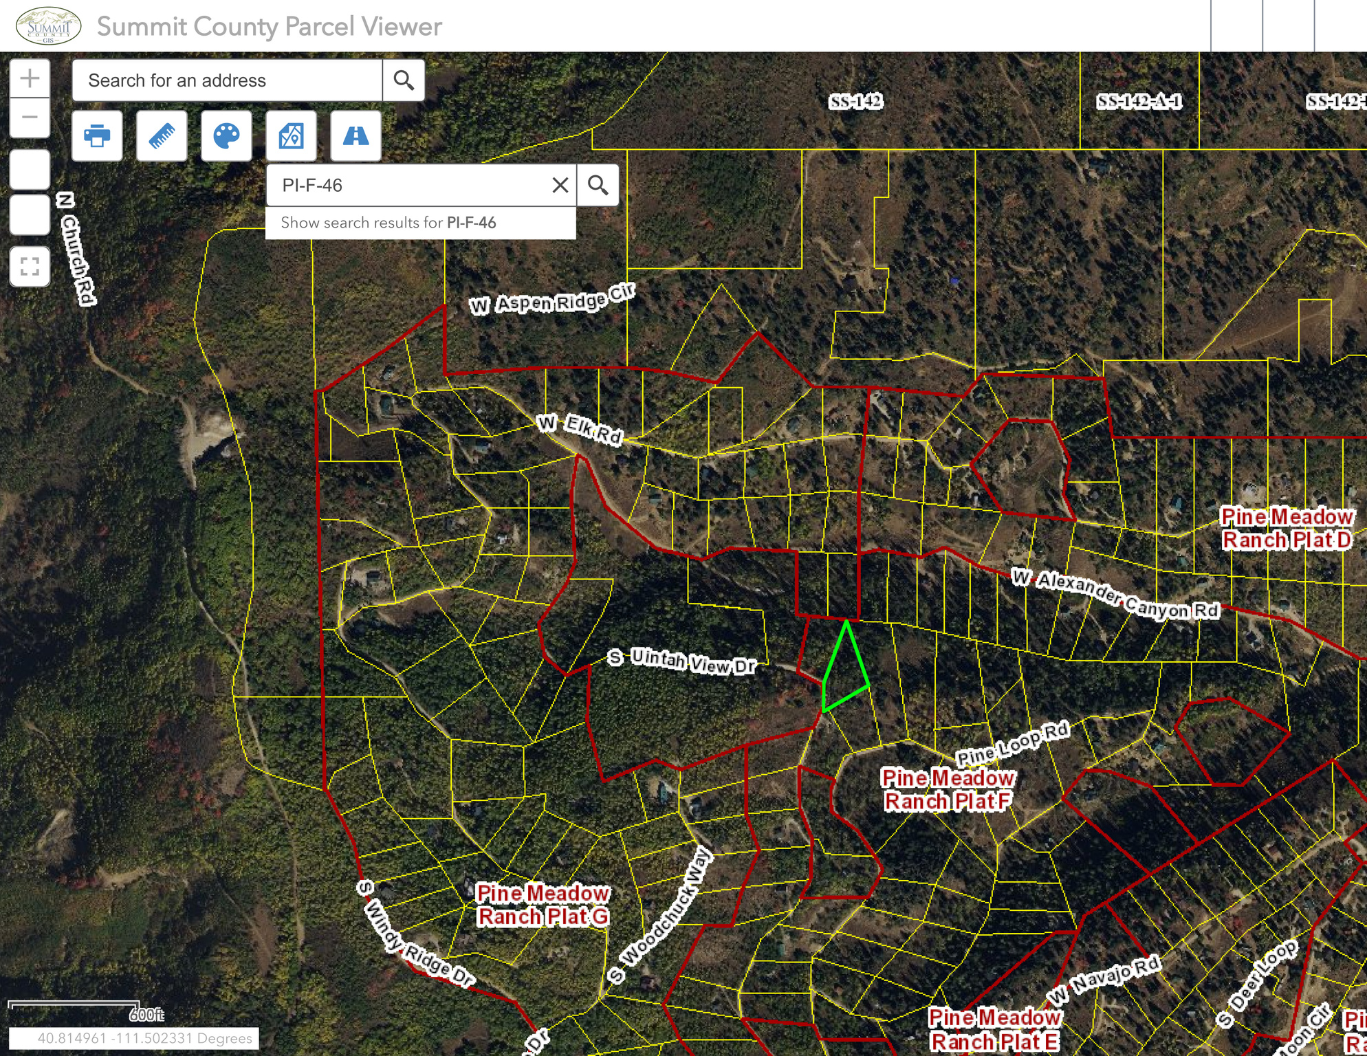Activate the road/directions tool icon
Image resolution: width=1367 pixels, height=1056 pixels.
click(x=356, y=137)
